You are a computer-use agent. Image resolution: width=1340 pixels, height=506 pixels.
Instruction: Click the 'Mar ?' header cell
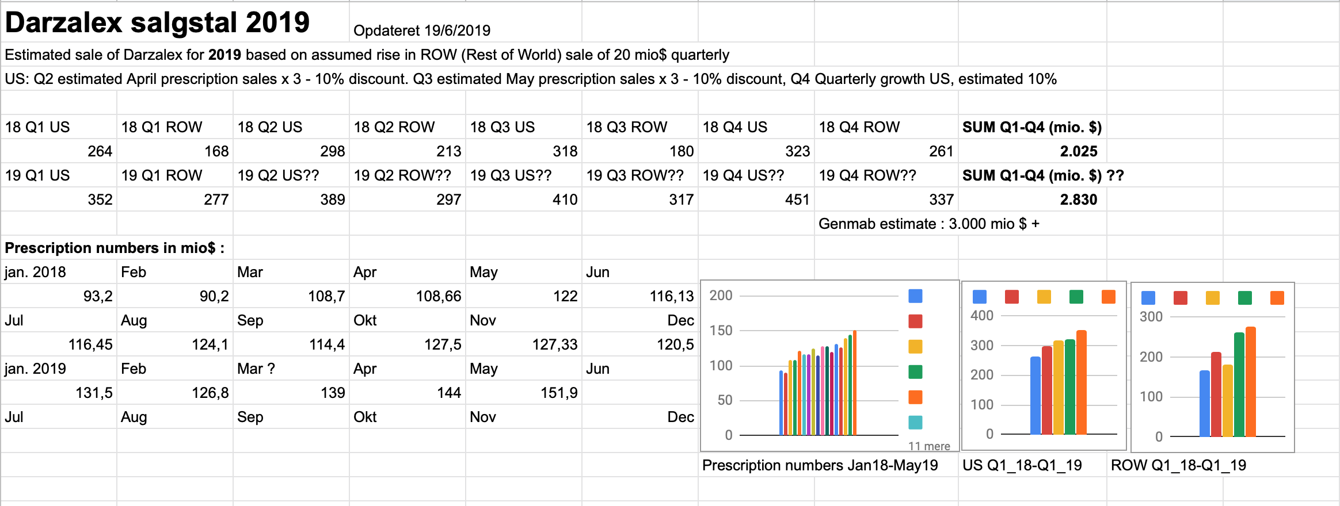pos(291,368)
